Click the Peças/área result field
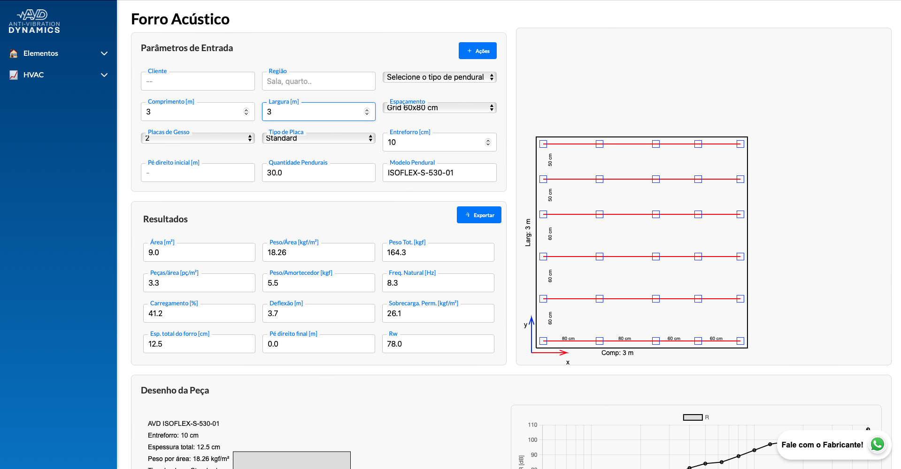 pyautogui.click(x=199, y=283)
